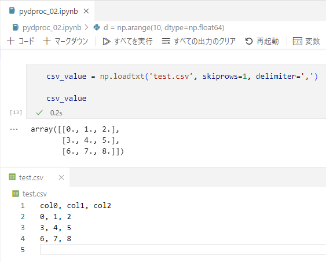Image resolution: width=326 pixels, height=262 pixels.
Task: Open the Variables (変数) panel icon
Action: point(297,41)
